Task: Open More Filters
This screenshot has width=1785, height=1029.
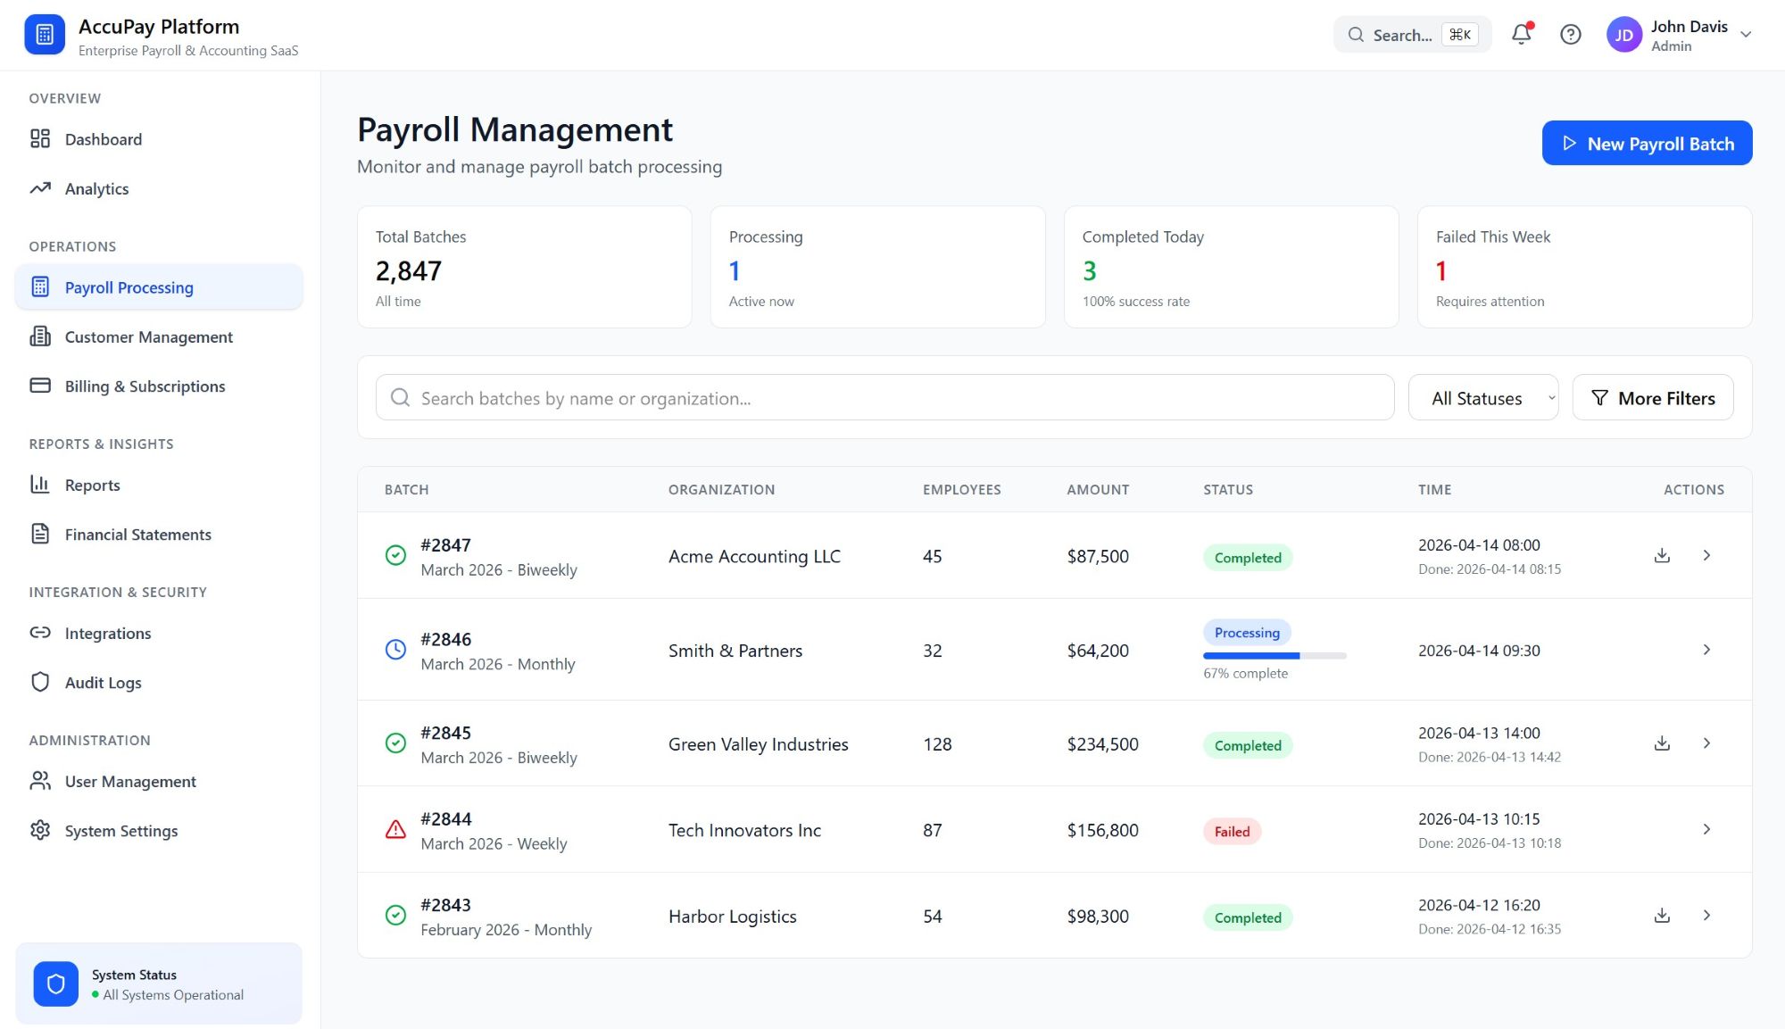Action: [x=1653, y=397]
